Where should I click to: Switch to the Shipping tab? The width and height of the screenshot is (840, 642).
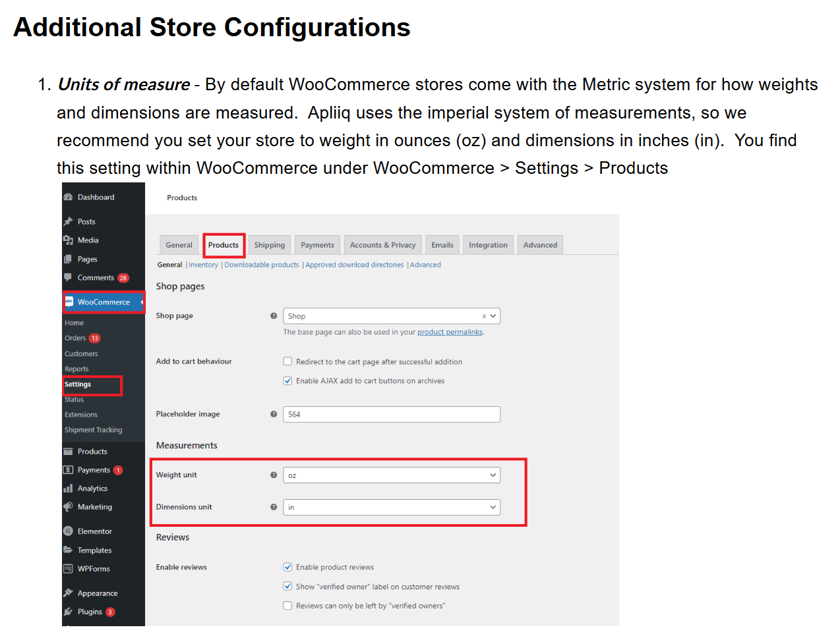tap(270, 245)
